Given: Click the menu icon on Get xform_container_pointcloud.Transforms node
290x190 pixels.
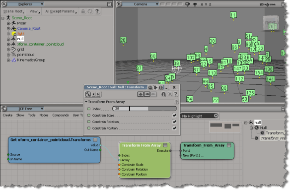Looking at the screenshot, I should 95,140.
